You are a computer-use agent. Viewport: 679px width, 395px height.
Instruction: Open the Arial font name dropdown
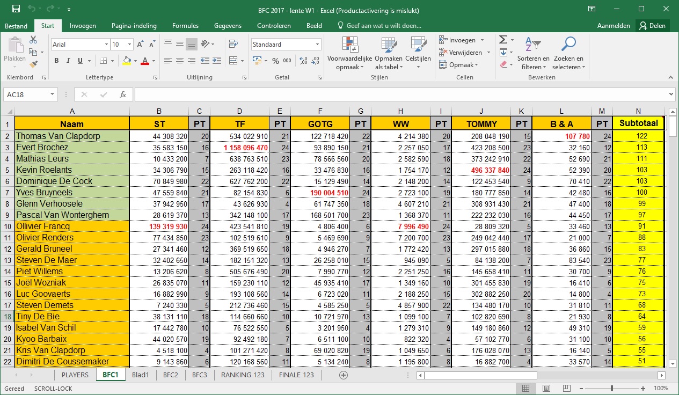click(106, 45)
